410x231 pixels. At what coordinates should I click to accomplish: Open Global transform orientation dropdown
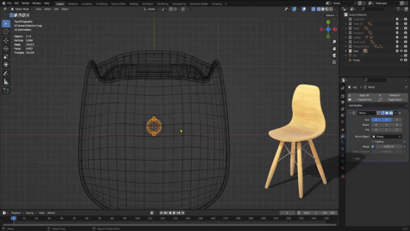[x=151, y=9]
